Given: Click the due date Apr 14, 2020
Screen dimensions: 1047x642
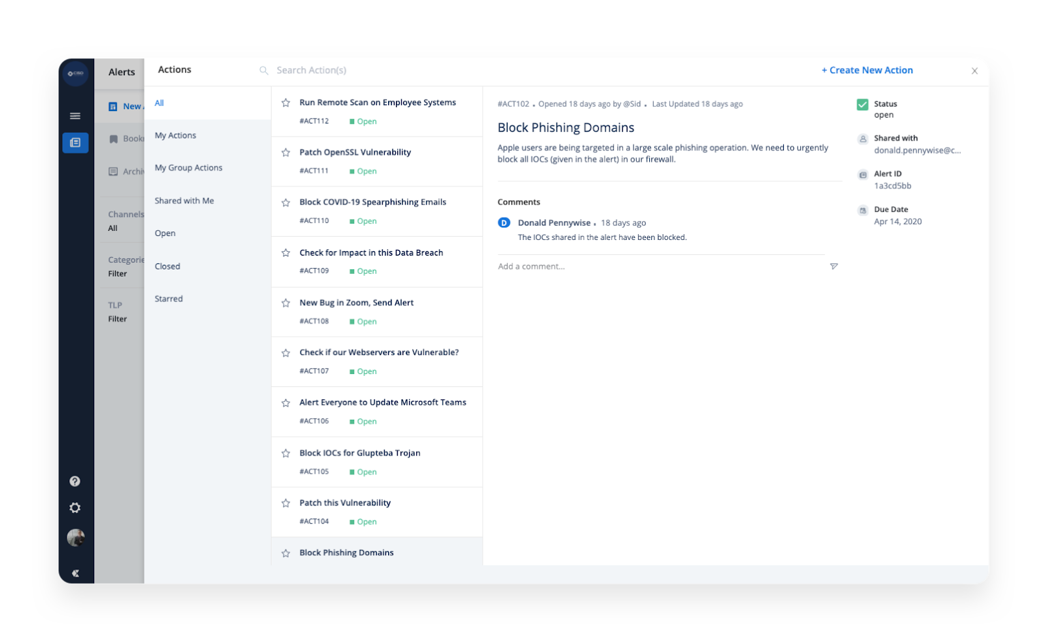Looking at the screenshot, I should [x=898, y=222].
